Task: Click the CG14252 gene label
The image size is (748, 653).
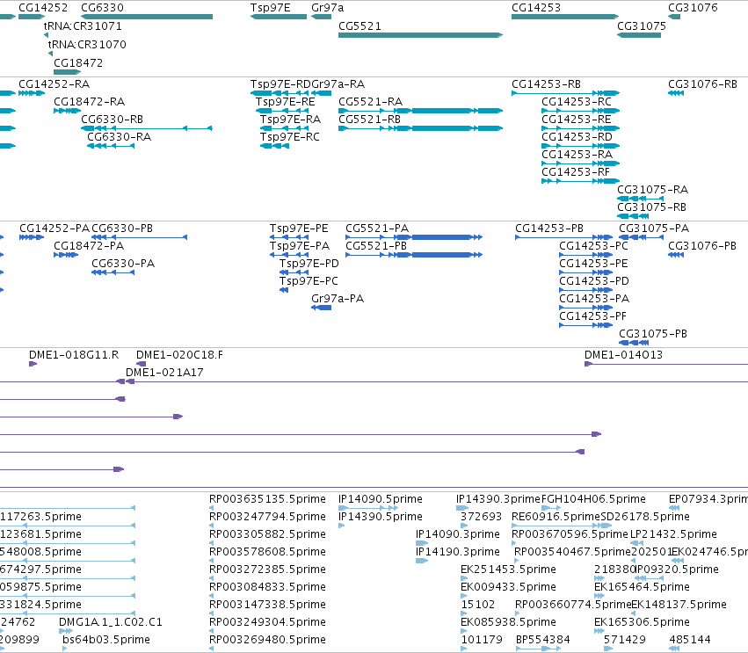Action: (43, 8)
